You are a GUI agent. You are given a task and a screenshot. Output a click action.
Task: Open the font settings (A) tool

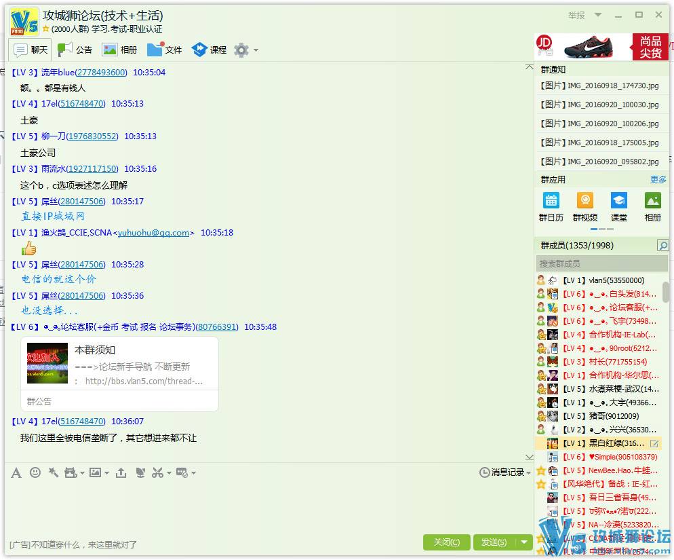[16, 472]
